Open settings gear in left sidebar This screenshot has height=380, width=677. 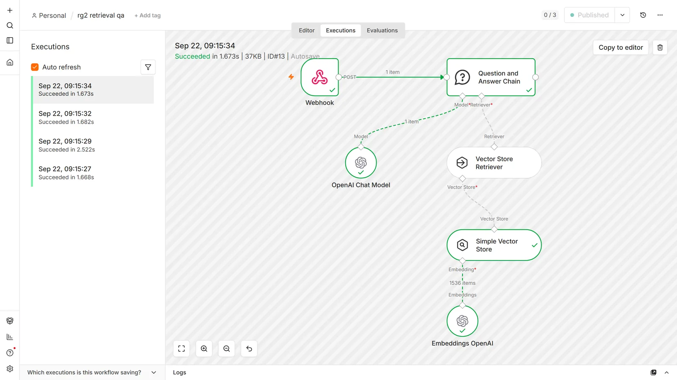(10, 369)
